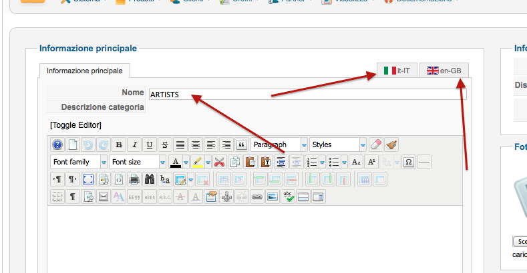Open the insert table dropdown arrow
The image size is (527, 273).
click(x=190, y=179)
